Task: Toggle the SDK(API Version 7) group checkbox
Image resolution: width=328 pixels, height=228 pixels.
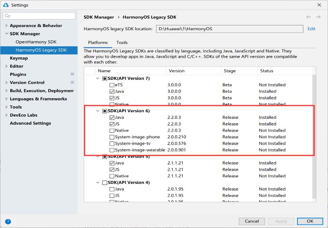Action: pos(105,79)
